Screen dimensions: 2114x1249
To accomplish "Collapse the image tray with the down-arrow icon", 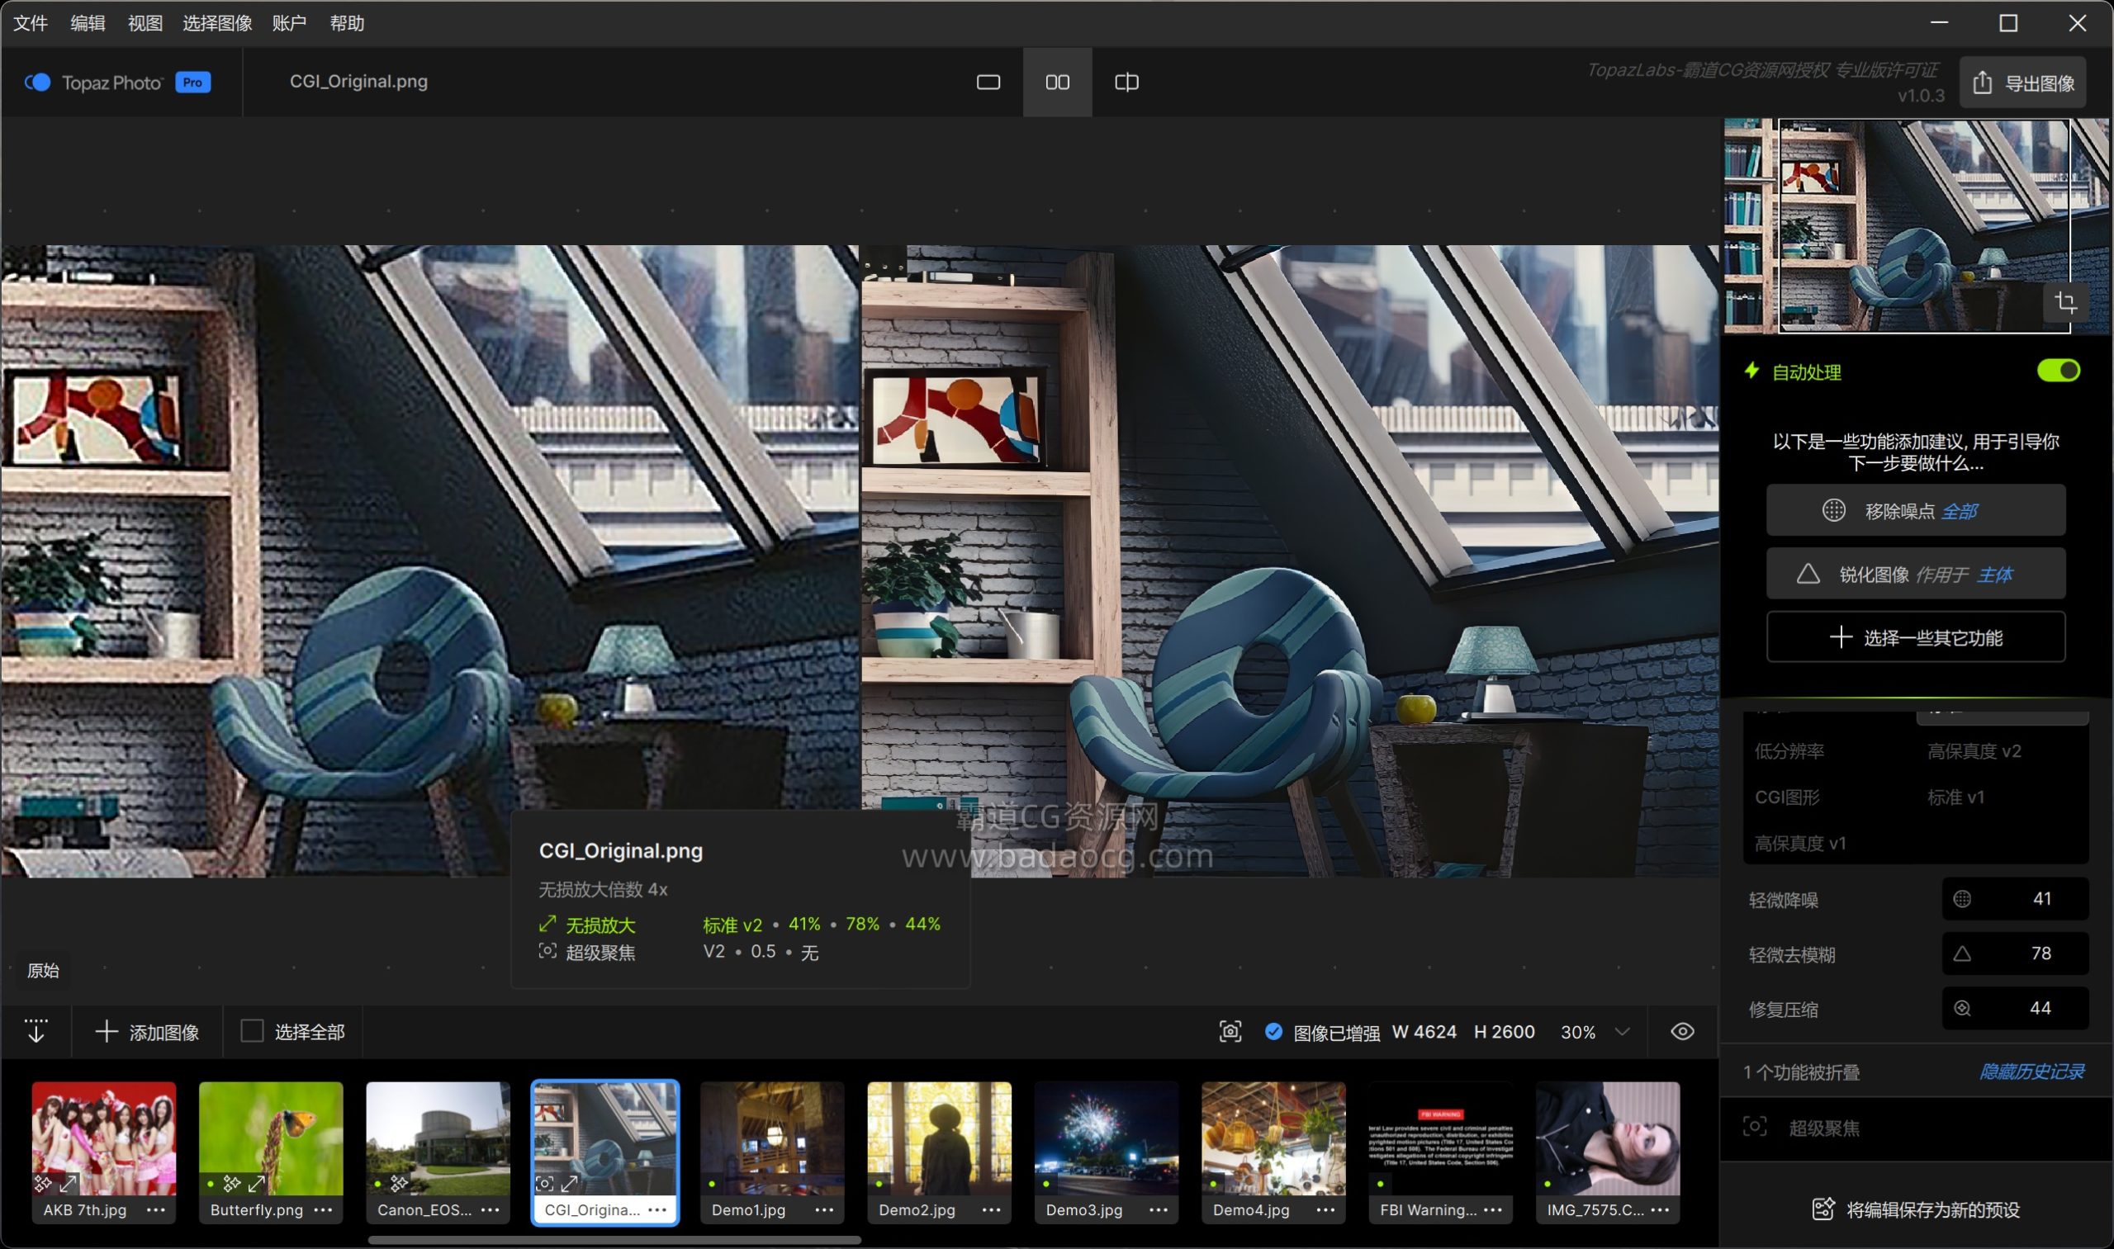I will click(36, 1031).
